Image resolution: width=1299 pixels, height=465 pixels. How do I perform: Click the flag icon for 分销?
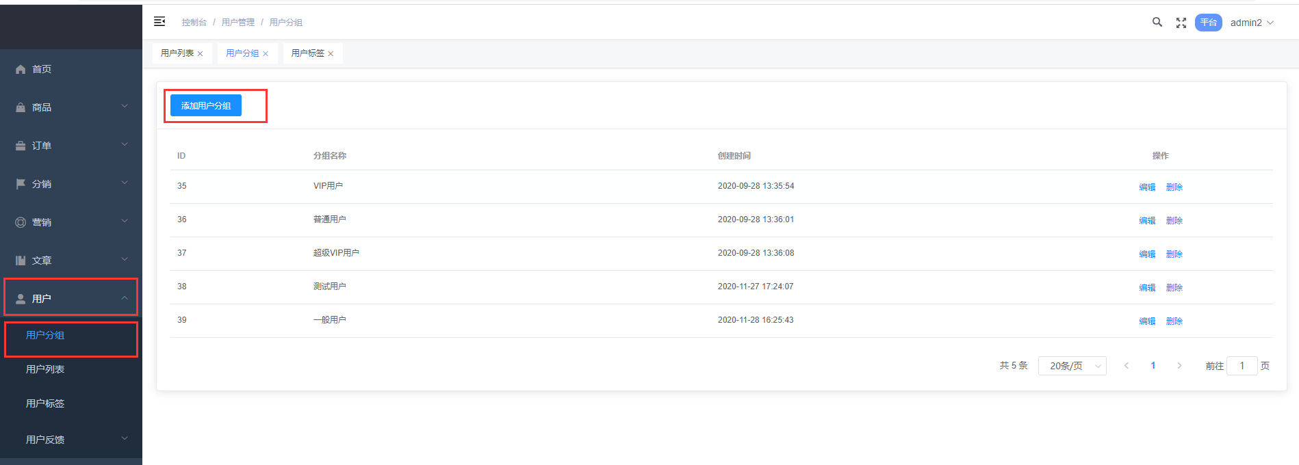pos(21,184)
